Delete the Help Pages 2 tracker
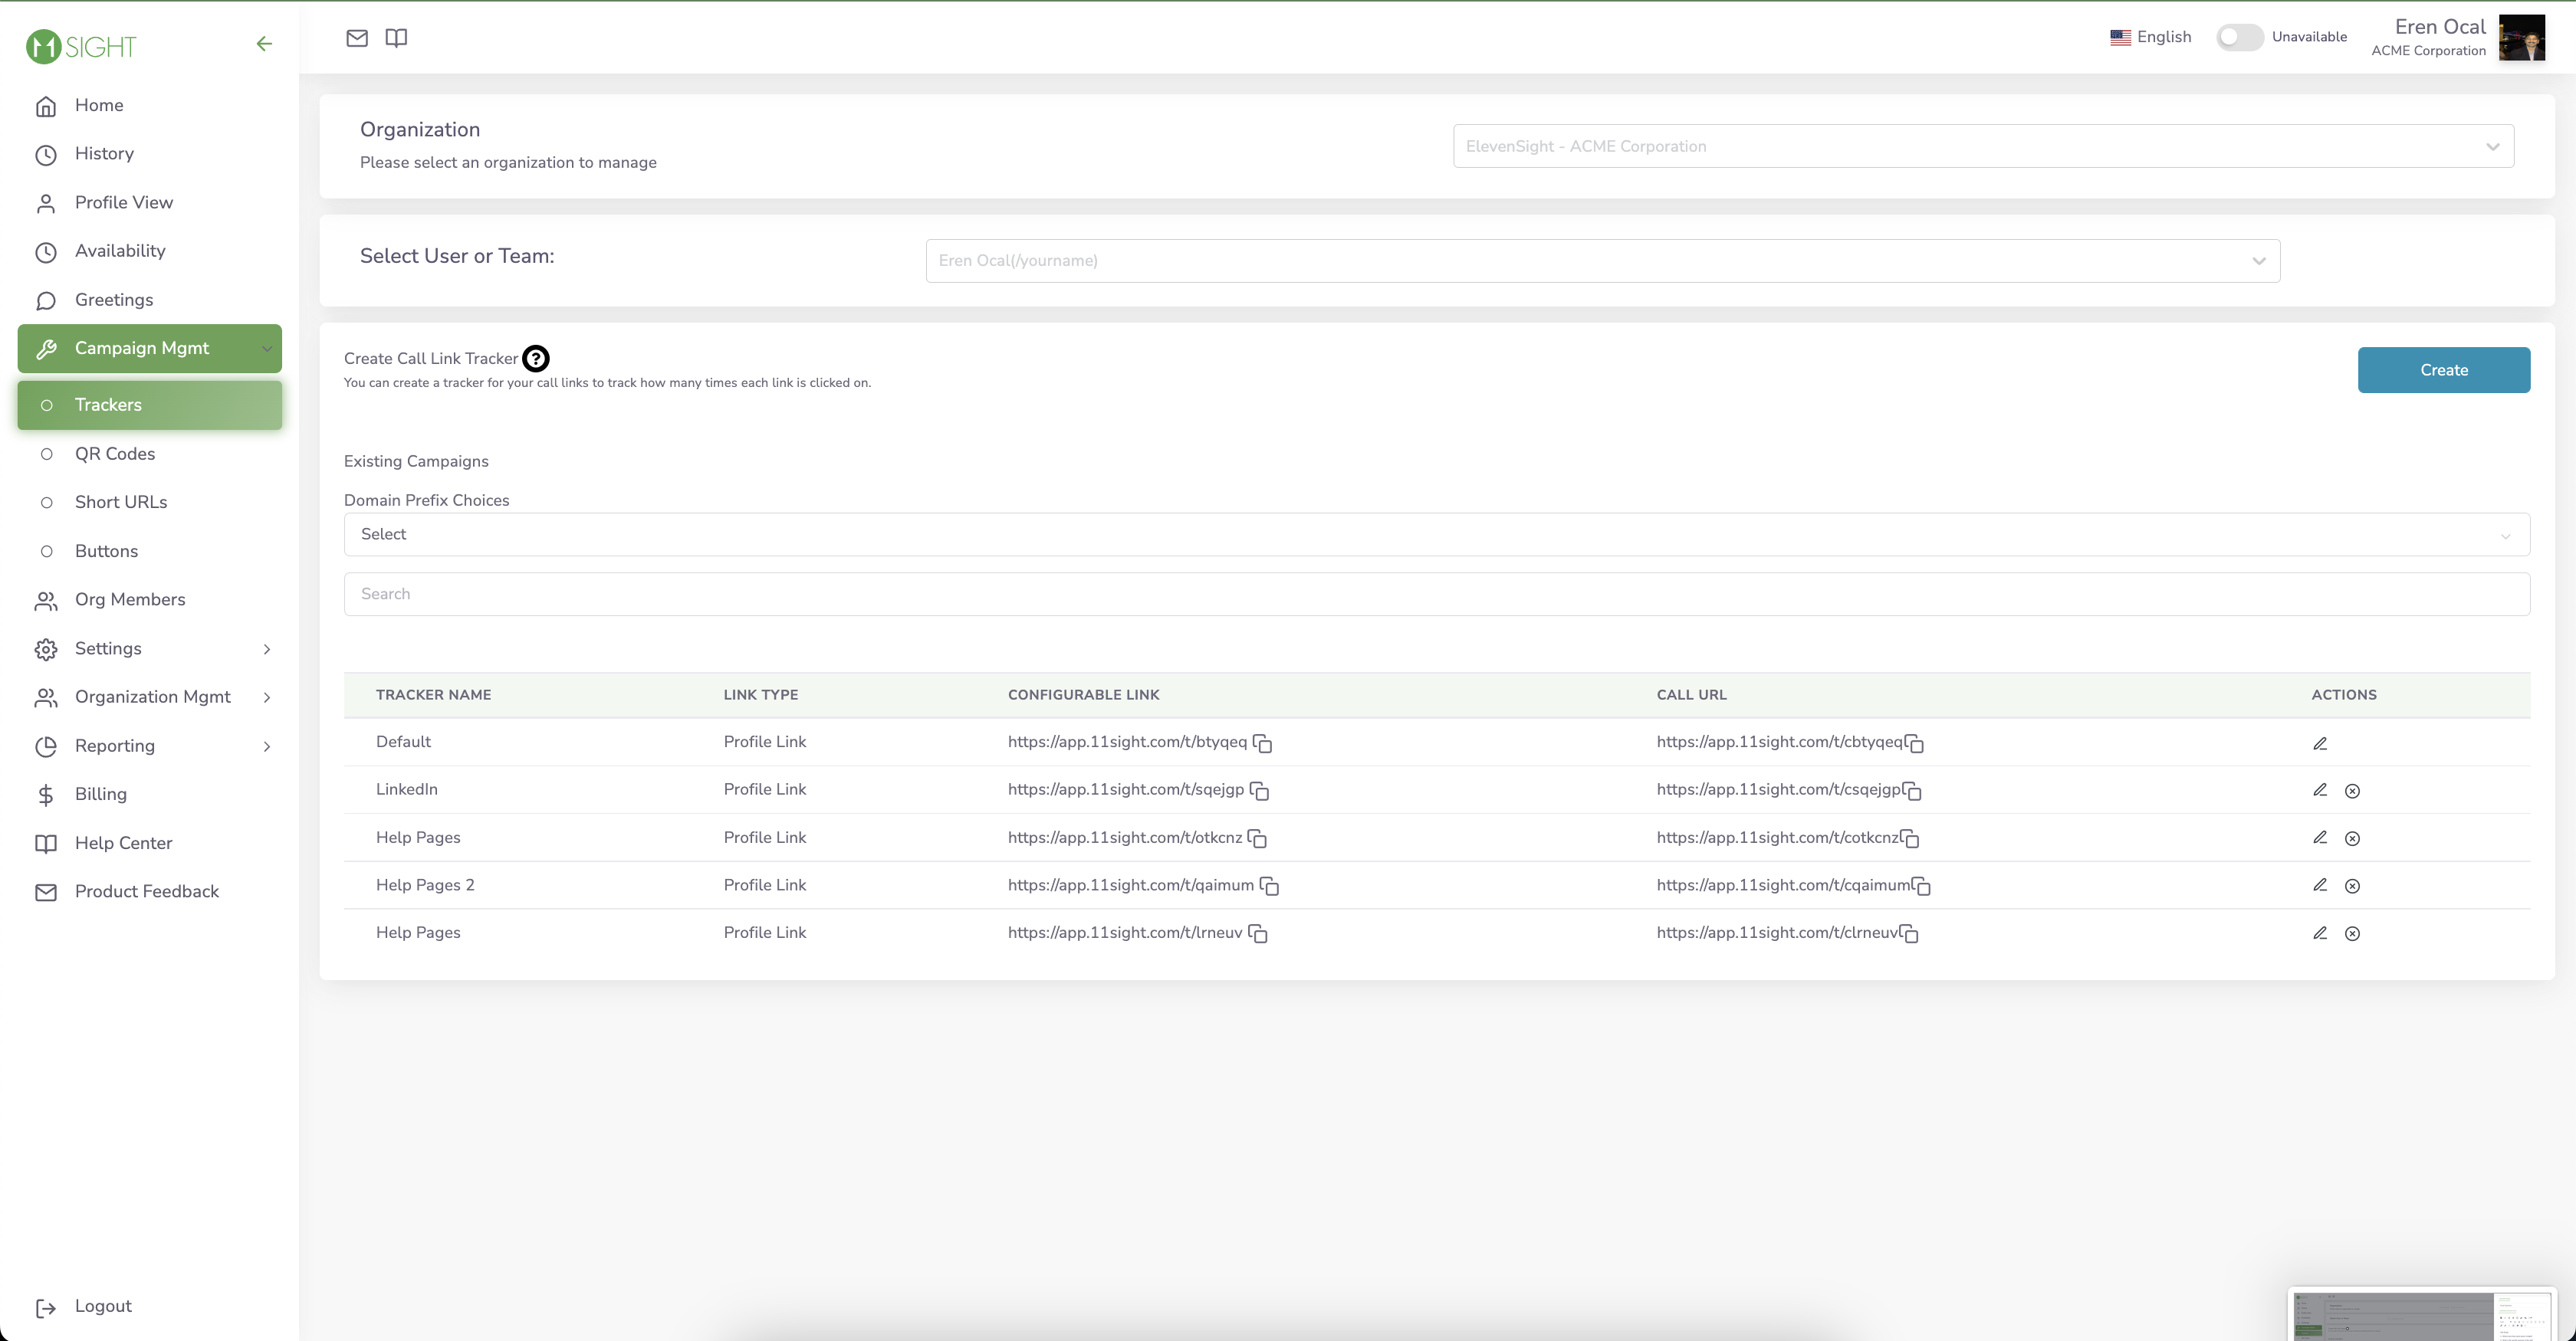The width and height of the screenshot is (2576, 1341). click(2352, 885)
